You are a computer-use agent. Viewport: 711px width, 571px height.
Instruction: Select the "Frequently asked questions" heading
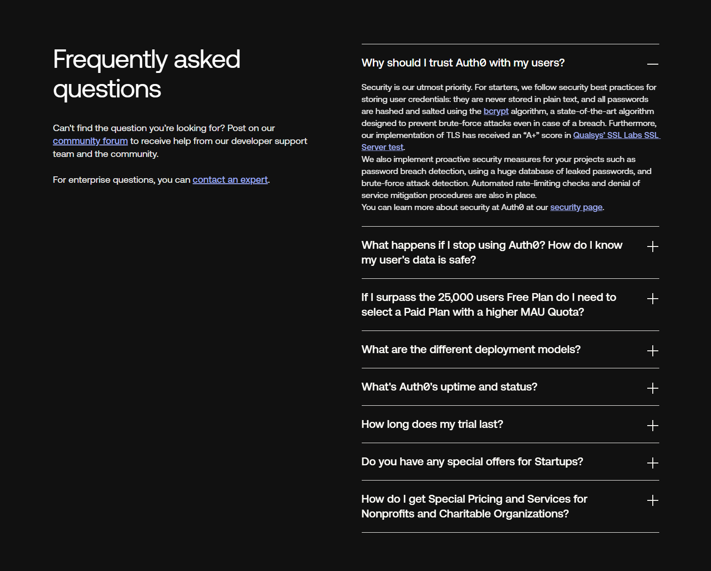(x=146, y=74)
